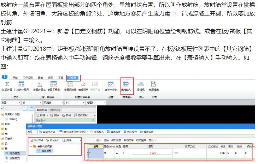The height and width of the screenshot is (164, 258).
Task: Open 查看工程量 in the ribbon
Action: click(x=54, y=86)
